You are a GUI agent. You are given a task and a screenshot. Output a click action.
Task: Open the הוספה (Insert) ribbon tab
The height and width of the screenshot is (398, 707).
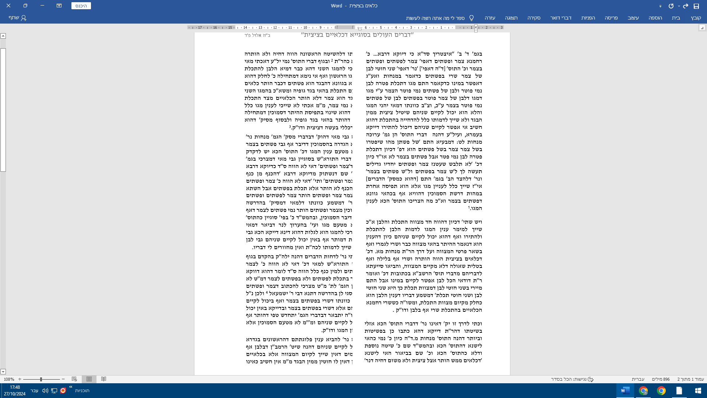(x=655, y=18)
